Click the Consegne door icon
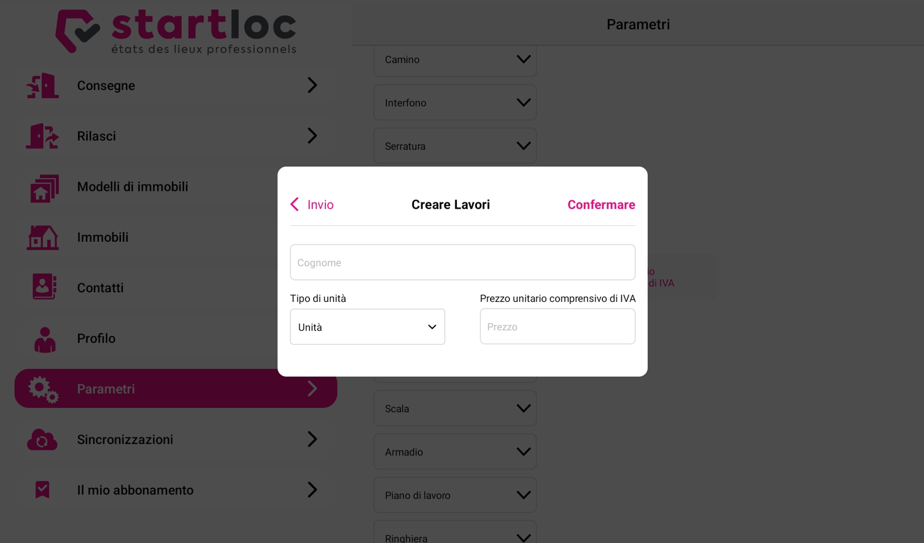Screen dimensions: 924x543 point(42,85)
